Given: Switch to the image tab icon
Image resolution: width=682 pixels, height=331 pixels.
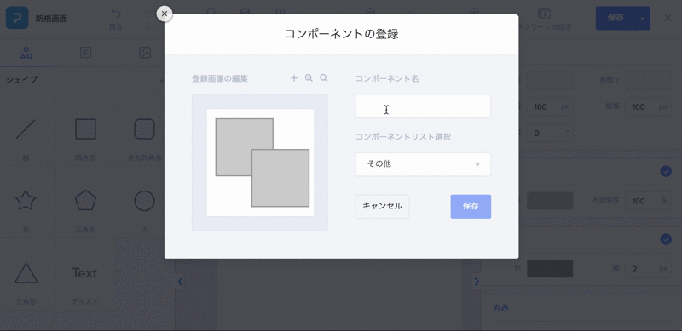Looking at the screenshot, I should (145, 53).
